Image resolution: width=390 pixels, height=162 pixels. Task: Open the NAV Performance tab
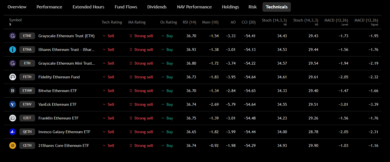click(194, 7)
